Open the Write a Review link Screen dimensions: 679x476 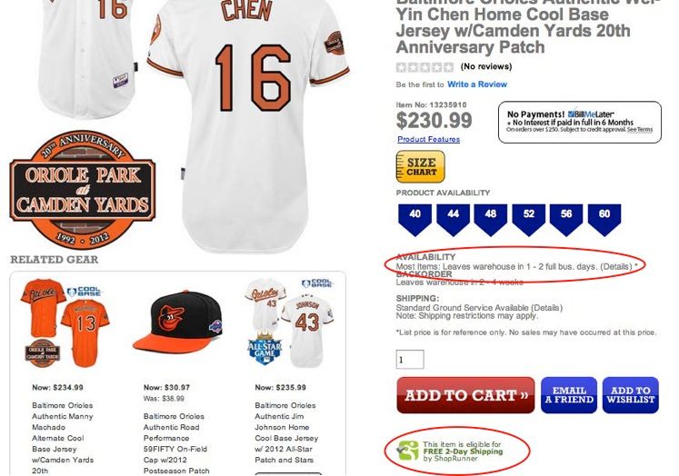[477, 84]
